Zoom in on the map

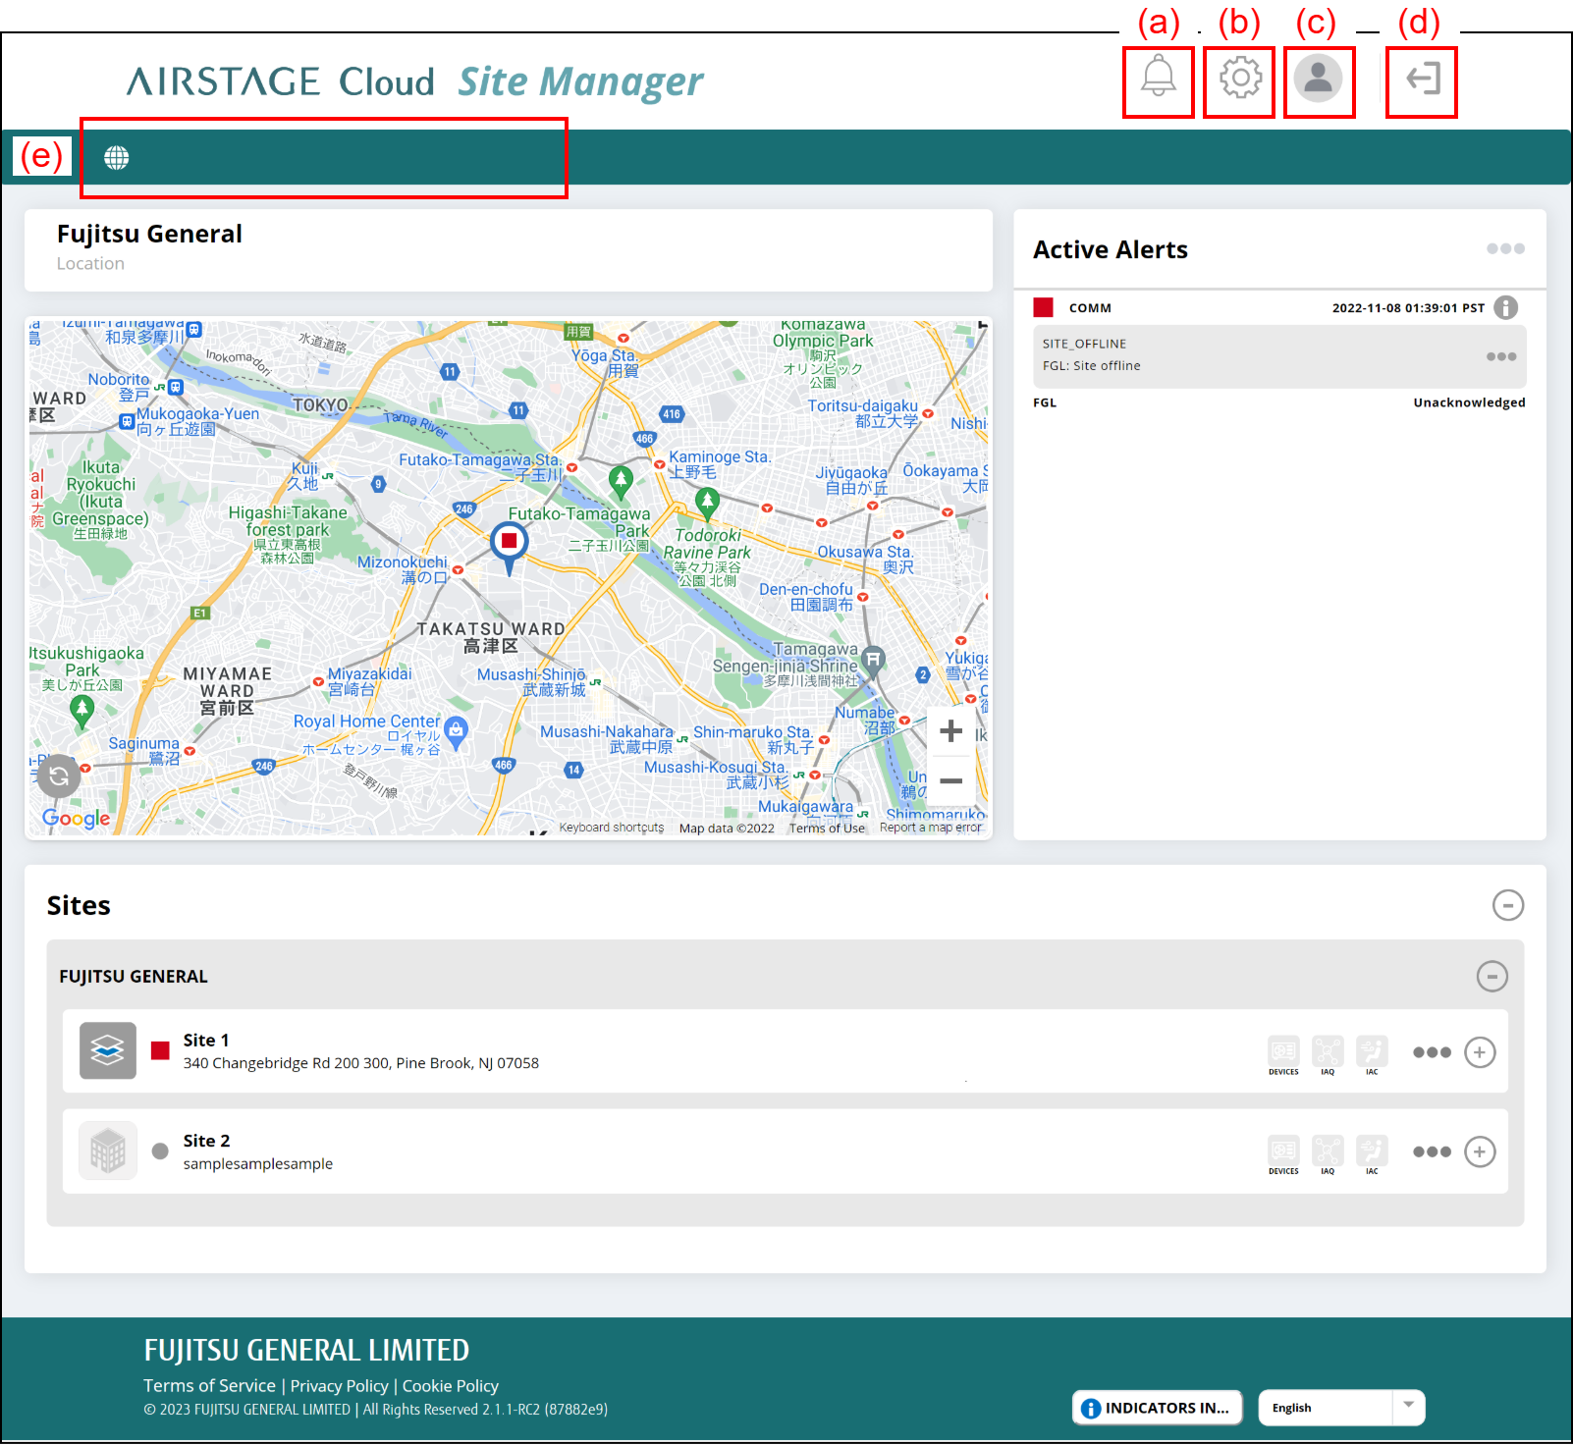[950, 731]
